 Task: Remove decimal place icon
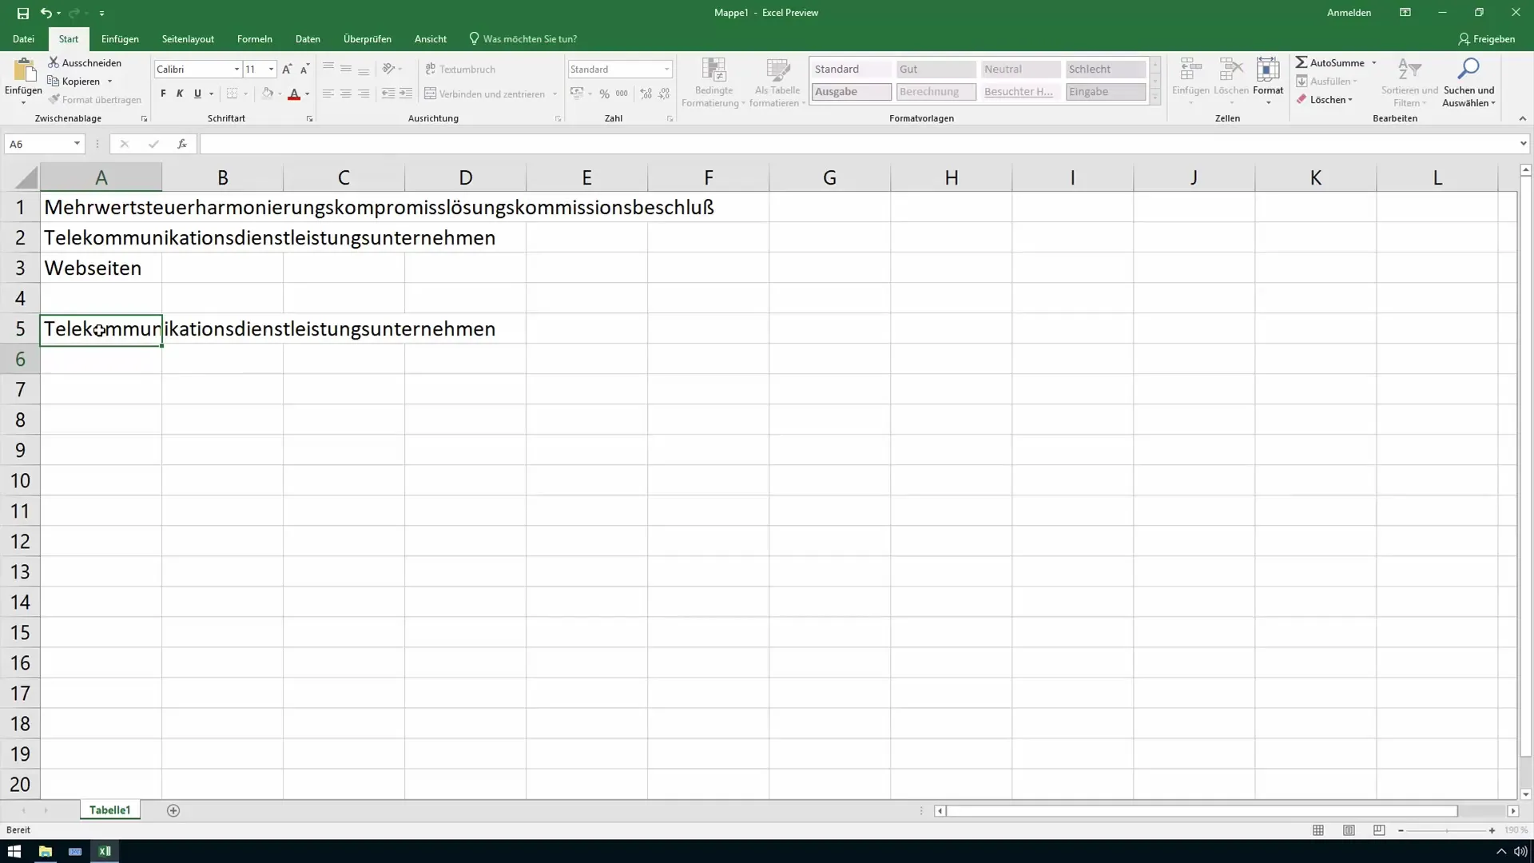(x=664, y=93)
